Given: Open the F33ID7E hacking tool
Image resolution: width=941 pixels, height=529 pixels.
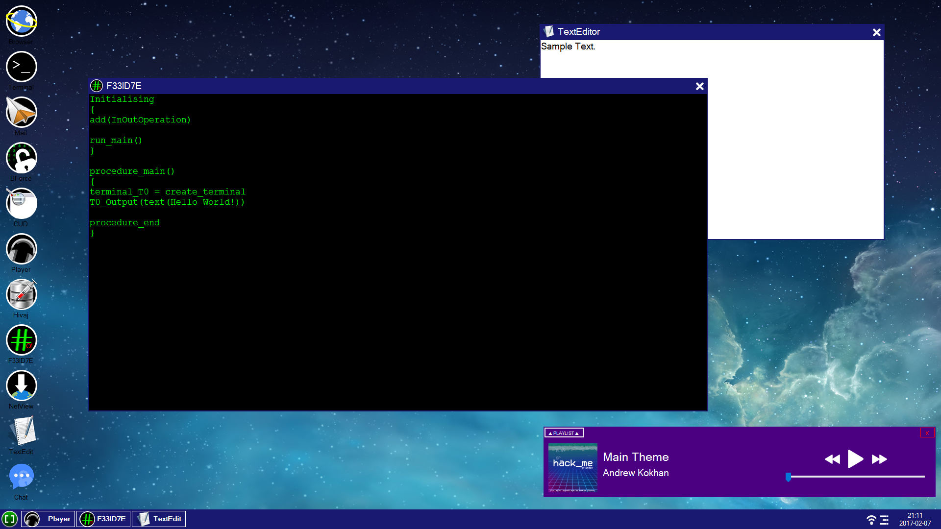Looking at the screenshot, I should pos(21,339).
